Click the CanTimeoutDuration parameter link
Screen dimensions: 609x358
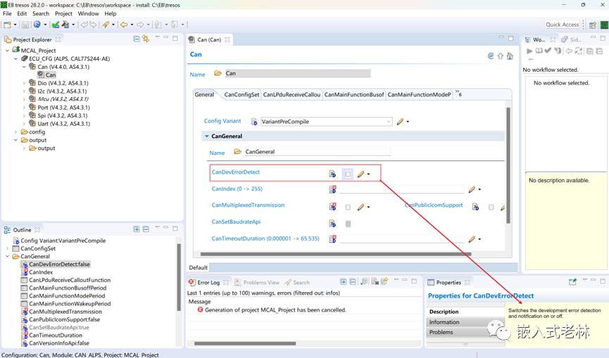pyautogui.click(x=265, y=238)
